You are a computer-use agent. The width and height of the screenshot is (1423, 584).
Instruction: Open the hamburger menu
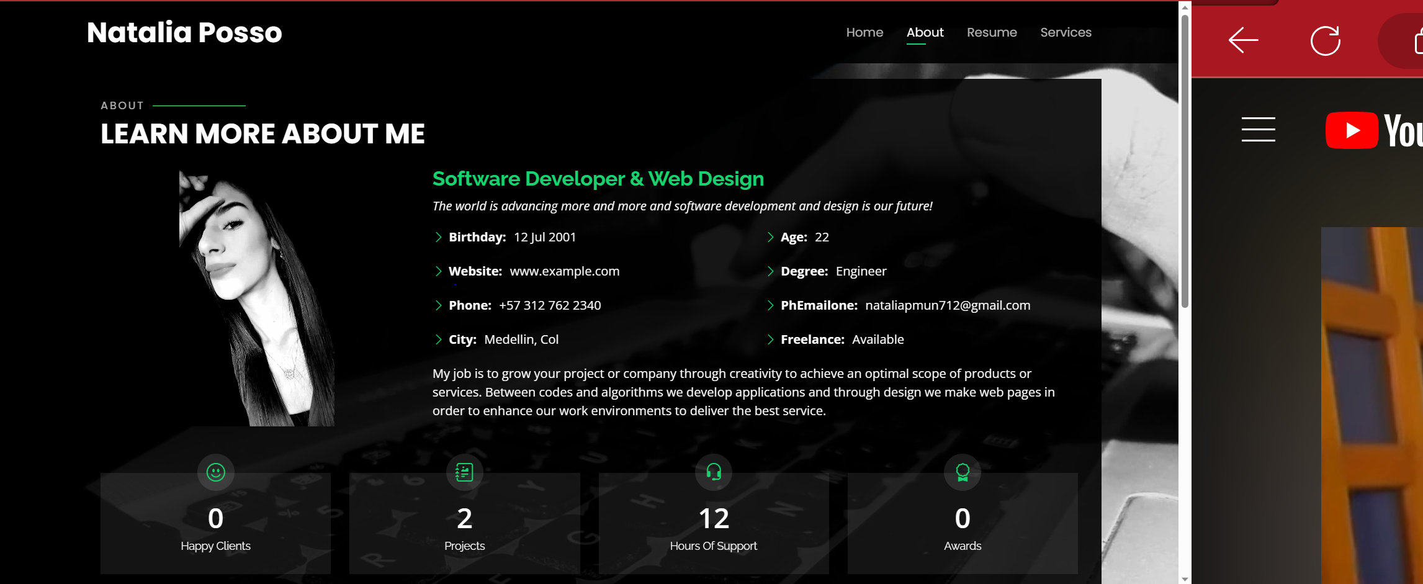point(1258,130)
